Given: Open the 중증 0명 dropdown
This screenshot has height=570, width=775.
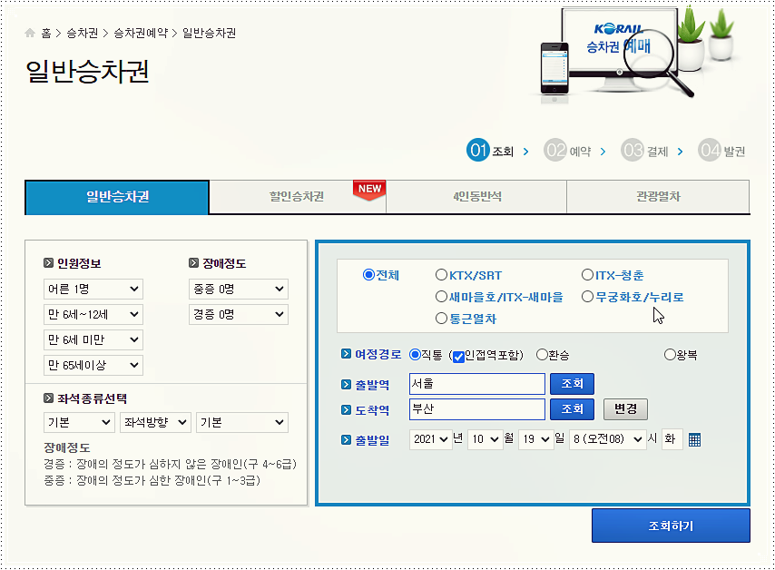Looking at the screenshot, I should click(239, 289).
